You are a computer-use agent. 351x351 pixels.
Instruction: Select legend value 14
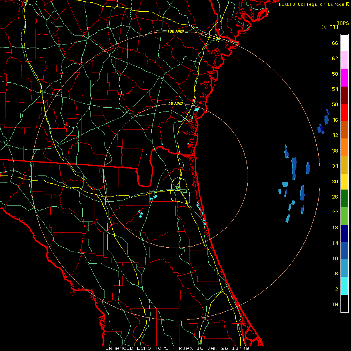point(335,243)
